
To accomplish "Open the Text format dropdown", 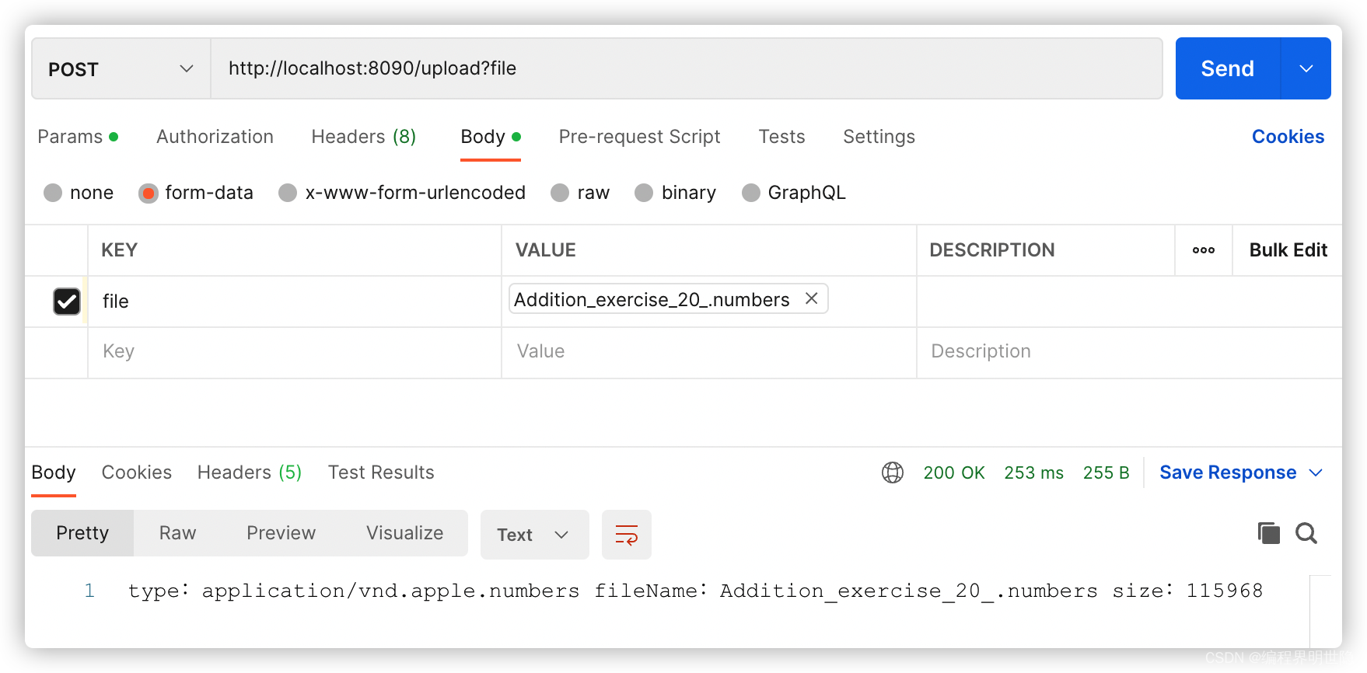I will (x=534, y=535).
